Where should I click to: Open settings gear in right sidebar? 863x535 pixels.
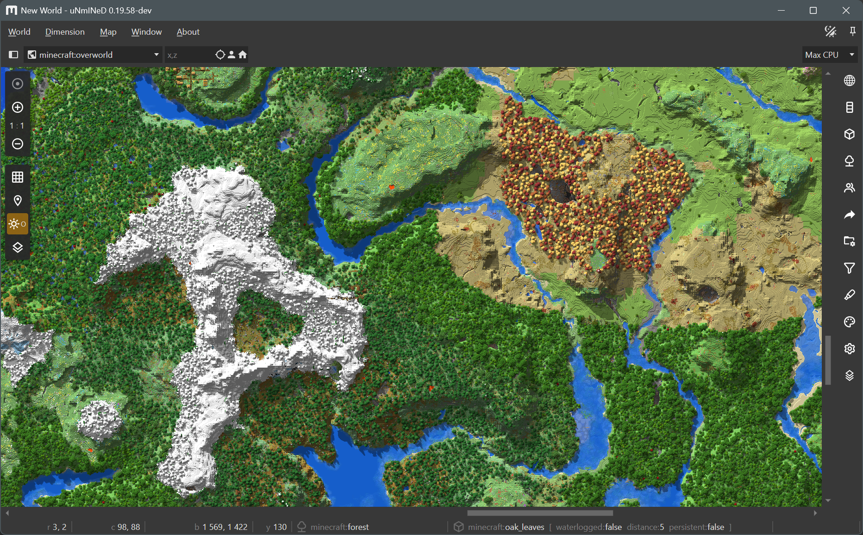(x=849, y=349)
